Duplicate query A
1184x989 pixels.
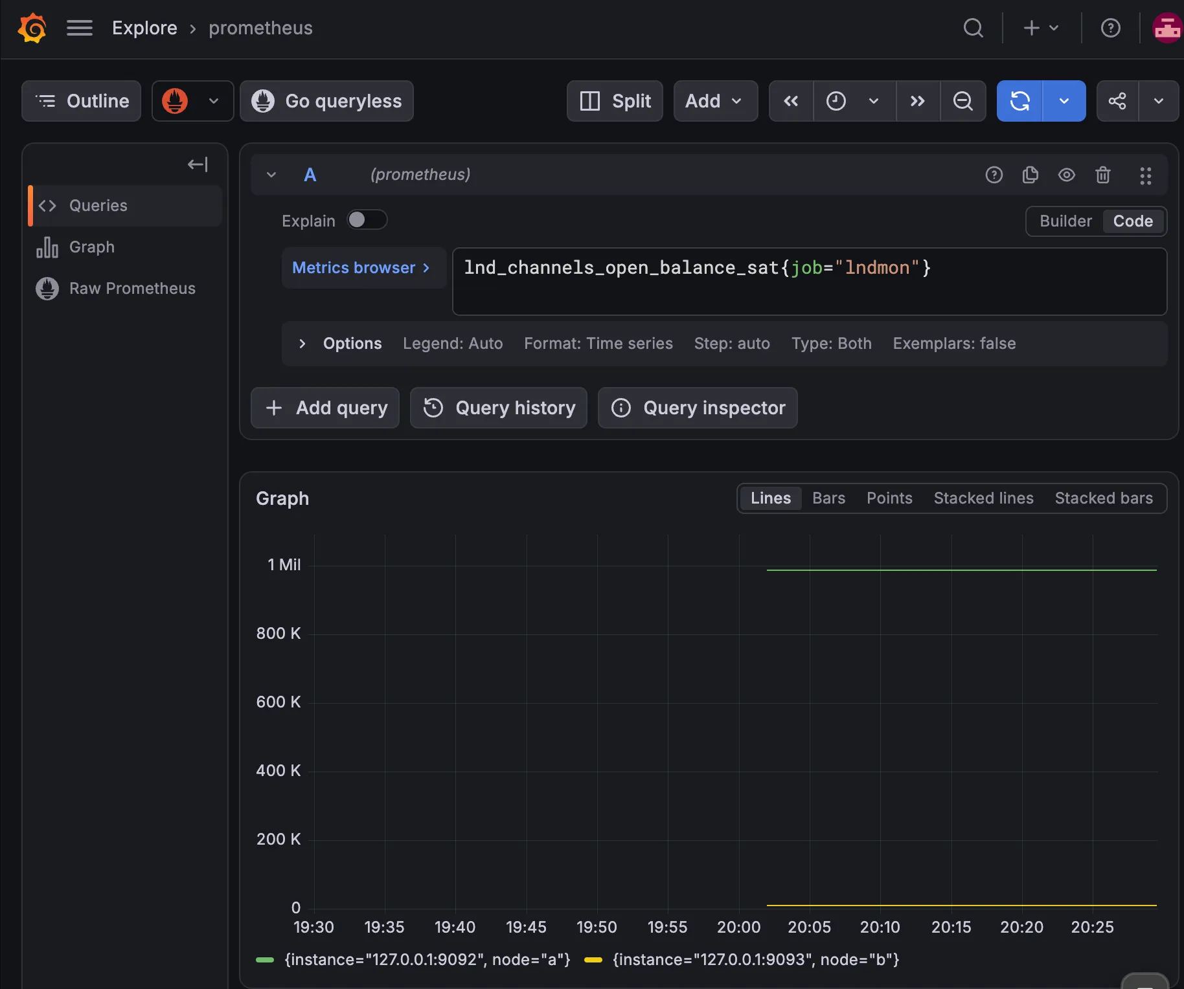tap(1030, 175)
